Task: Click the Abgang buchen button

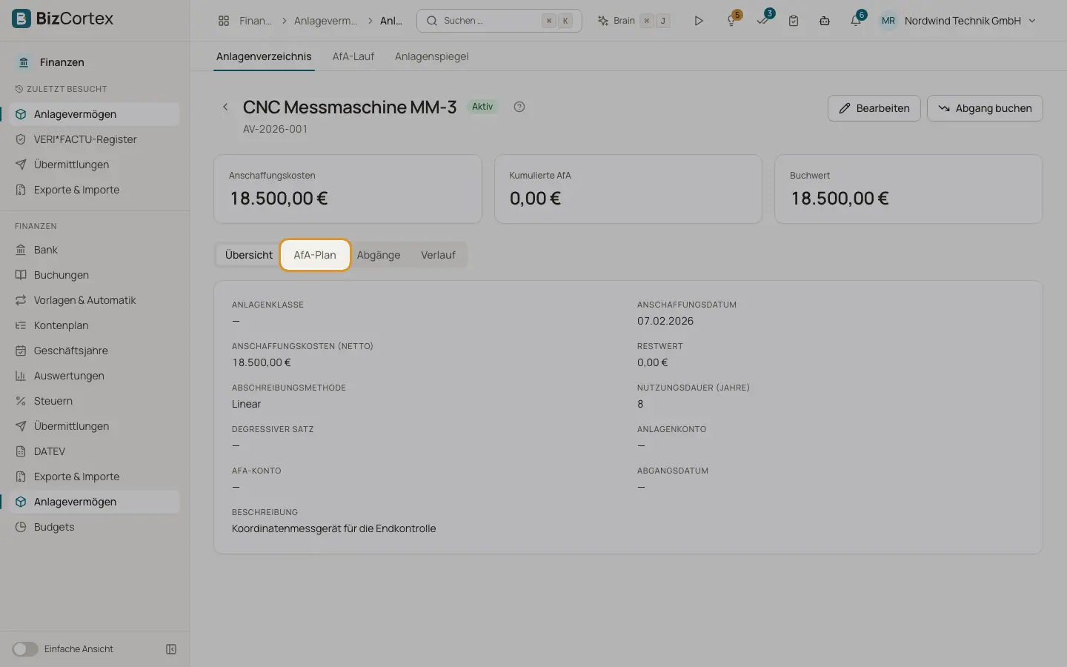Action: pyautogui.click(x=985, y=108)
